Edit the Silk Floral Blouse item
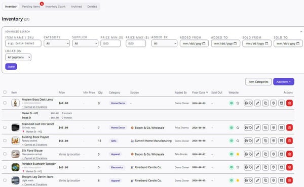The height and width of the screenshot is (187, 304). [257, 154]
